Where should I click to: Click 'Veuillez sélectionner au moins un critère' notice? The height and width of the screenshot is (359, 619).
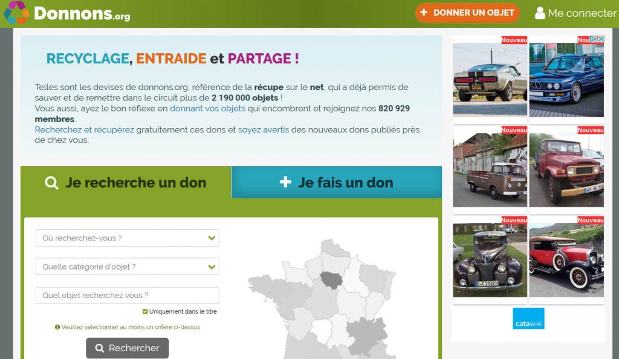[x=131, y=327]
